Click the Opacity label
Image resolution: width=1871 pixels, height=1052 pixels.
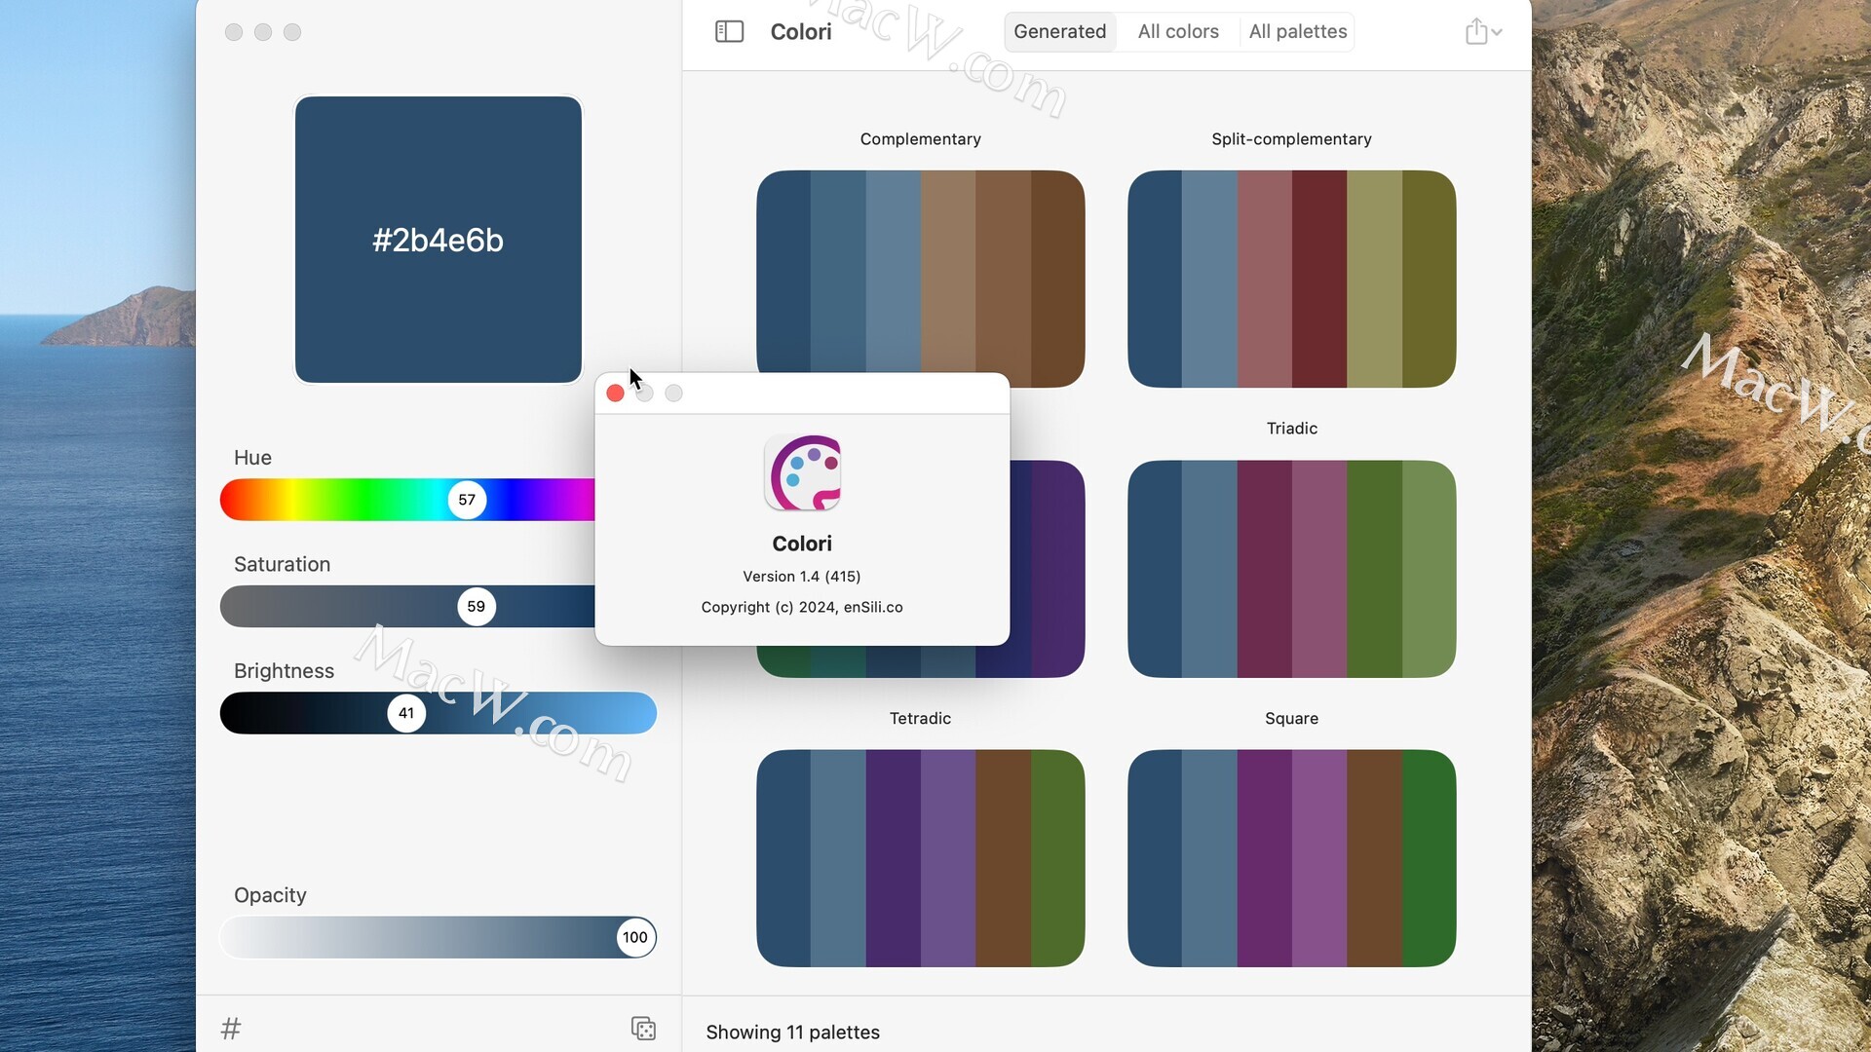click(x=270, y=895)
